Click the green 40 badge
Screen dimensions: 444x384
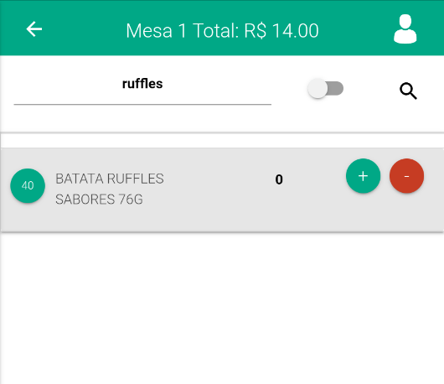tap(28, 185)
